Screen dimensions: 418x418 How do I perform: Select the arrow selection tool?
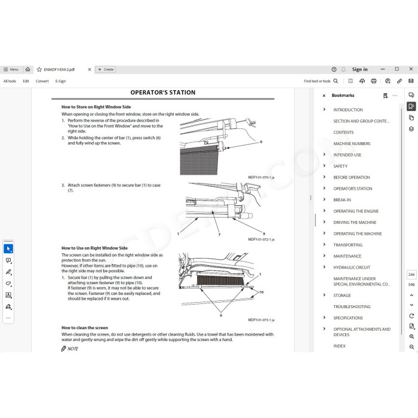8,249
